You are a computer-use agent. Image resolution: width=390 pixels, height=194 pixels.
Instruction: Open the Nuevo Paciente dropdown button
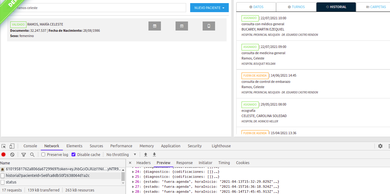coord(209,8)
